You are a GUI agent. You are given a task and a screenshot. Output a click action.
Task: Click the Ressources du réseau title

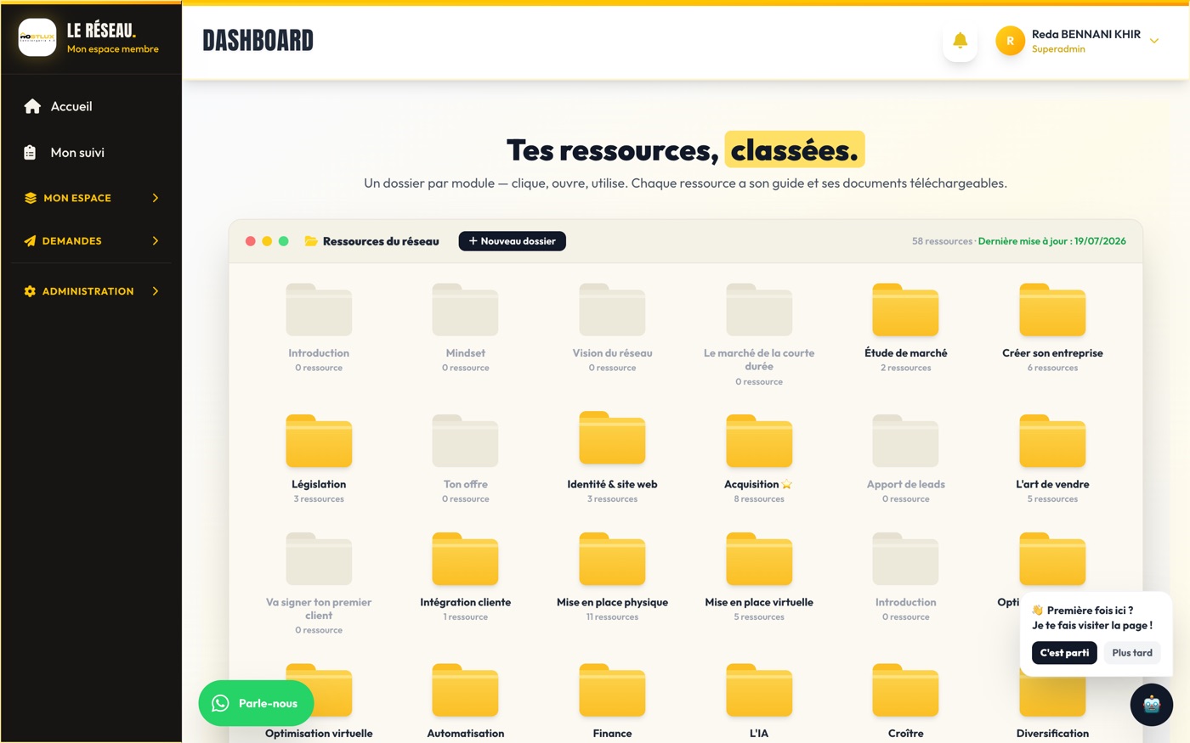coord(381,241)
